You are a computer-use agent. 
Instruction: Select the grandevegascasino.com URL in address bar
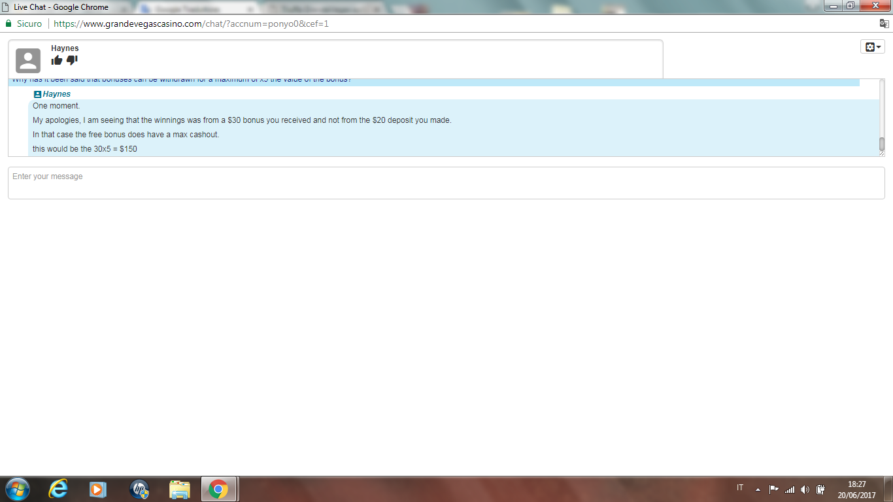click(x=191, y=24)
